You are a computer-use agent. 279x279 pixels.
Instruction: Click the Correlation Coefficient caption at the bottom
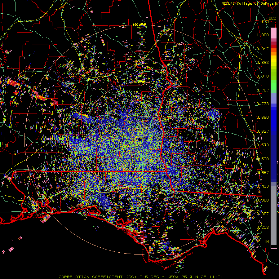click(140, 277)
